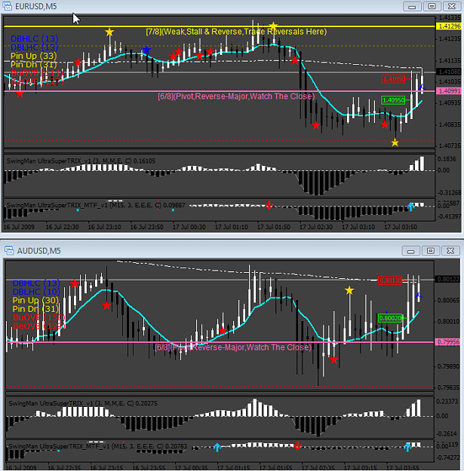The image size is (464, 471).
Task: Click the BeOVB (125) label in AUDUSD
Action: pos(38,326)
